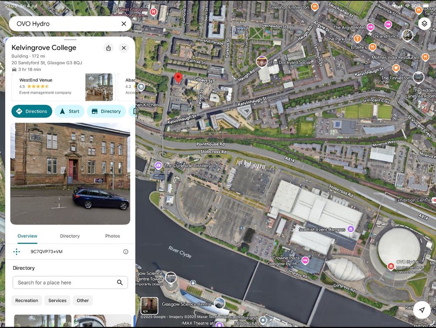Tap Glasgow Science Centre photo marker
The image size is (436, 328).
(219, 303)
